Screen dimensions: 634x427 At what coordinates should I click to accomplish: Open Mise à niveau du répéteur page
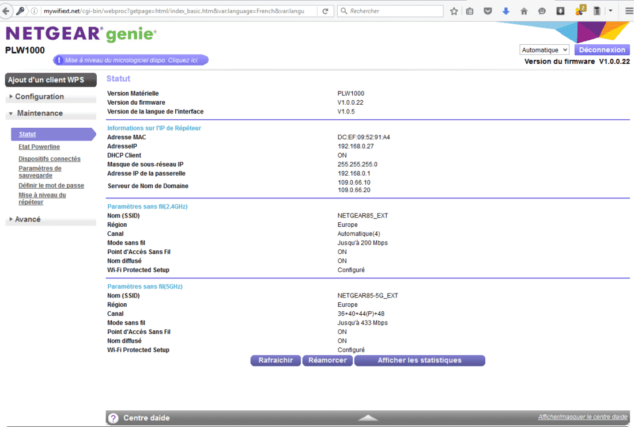pyautogui.click(x=42, y=199)
